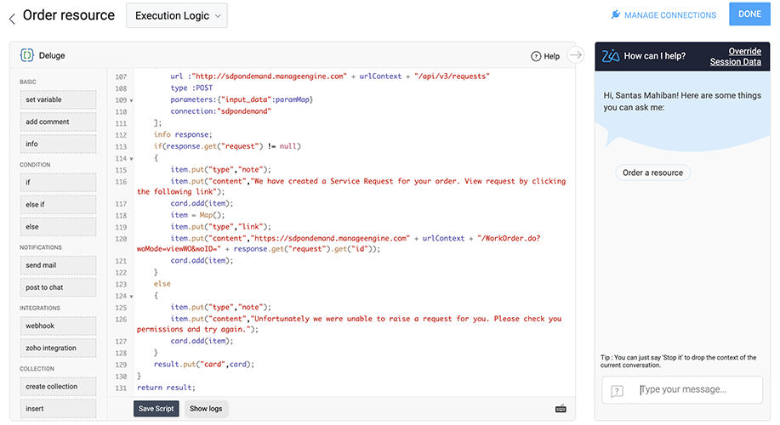The width and height of the screenshot is (780, 425).
Task: Click the 'Type your message' input field
Action: coord(697,390)
